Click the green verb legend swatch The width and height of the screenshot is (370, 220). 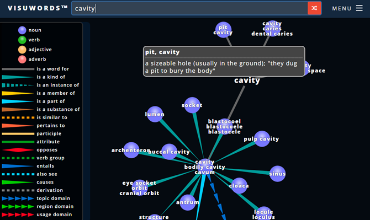(22, 40)
